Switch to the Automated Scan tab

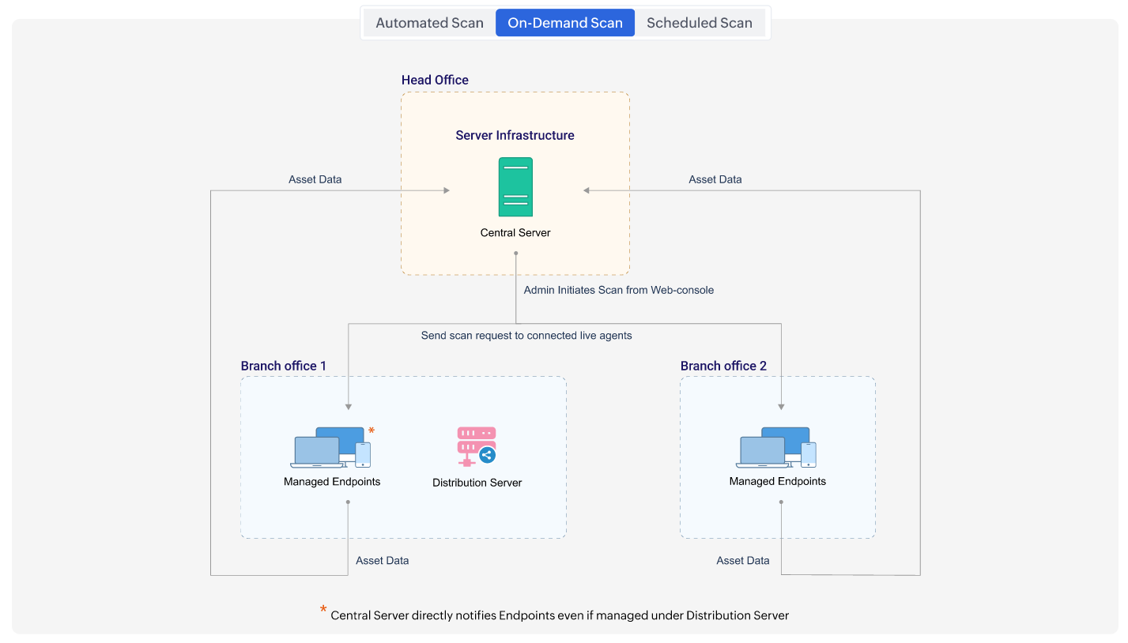[429, 22]
